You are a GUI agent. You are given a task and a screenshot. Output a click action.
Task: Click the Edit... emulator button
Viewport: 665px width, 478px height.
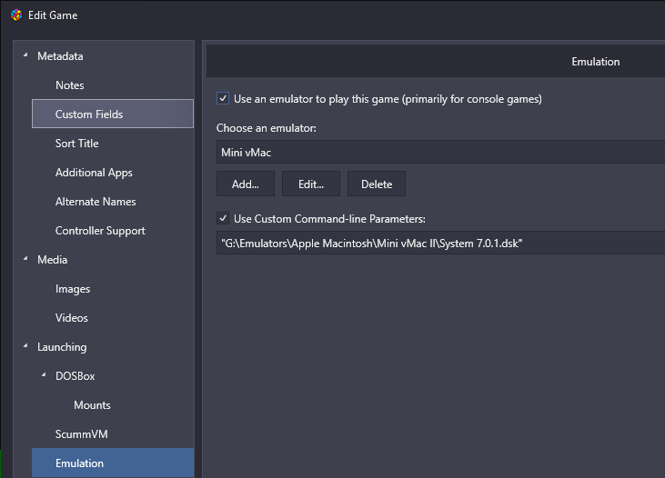click(311, 184)
